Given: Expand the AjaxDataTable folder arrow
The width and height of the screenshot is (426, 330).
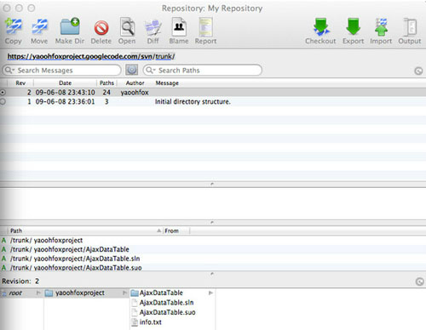Looking at the screenshot, I should 210,293.
